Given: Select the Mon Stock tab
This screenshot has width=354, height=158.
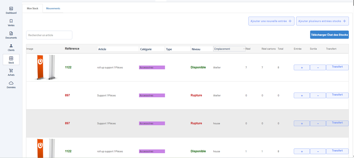Looking at the screenshot, I should 32,8.
